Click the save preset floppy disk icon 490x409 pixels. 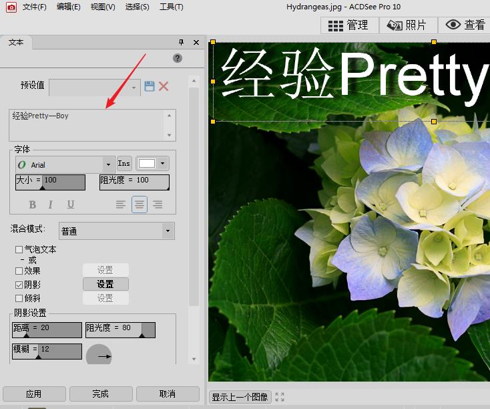(150, 86)
